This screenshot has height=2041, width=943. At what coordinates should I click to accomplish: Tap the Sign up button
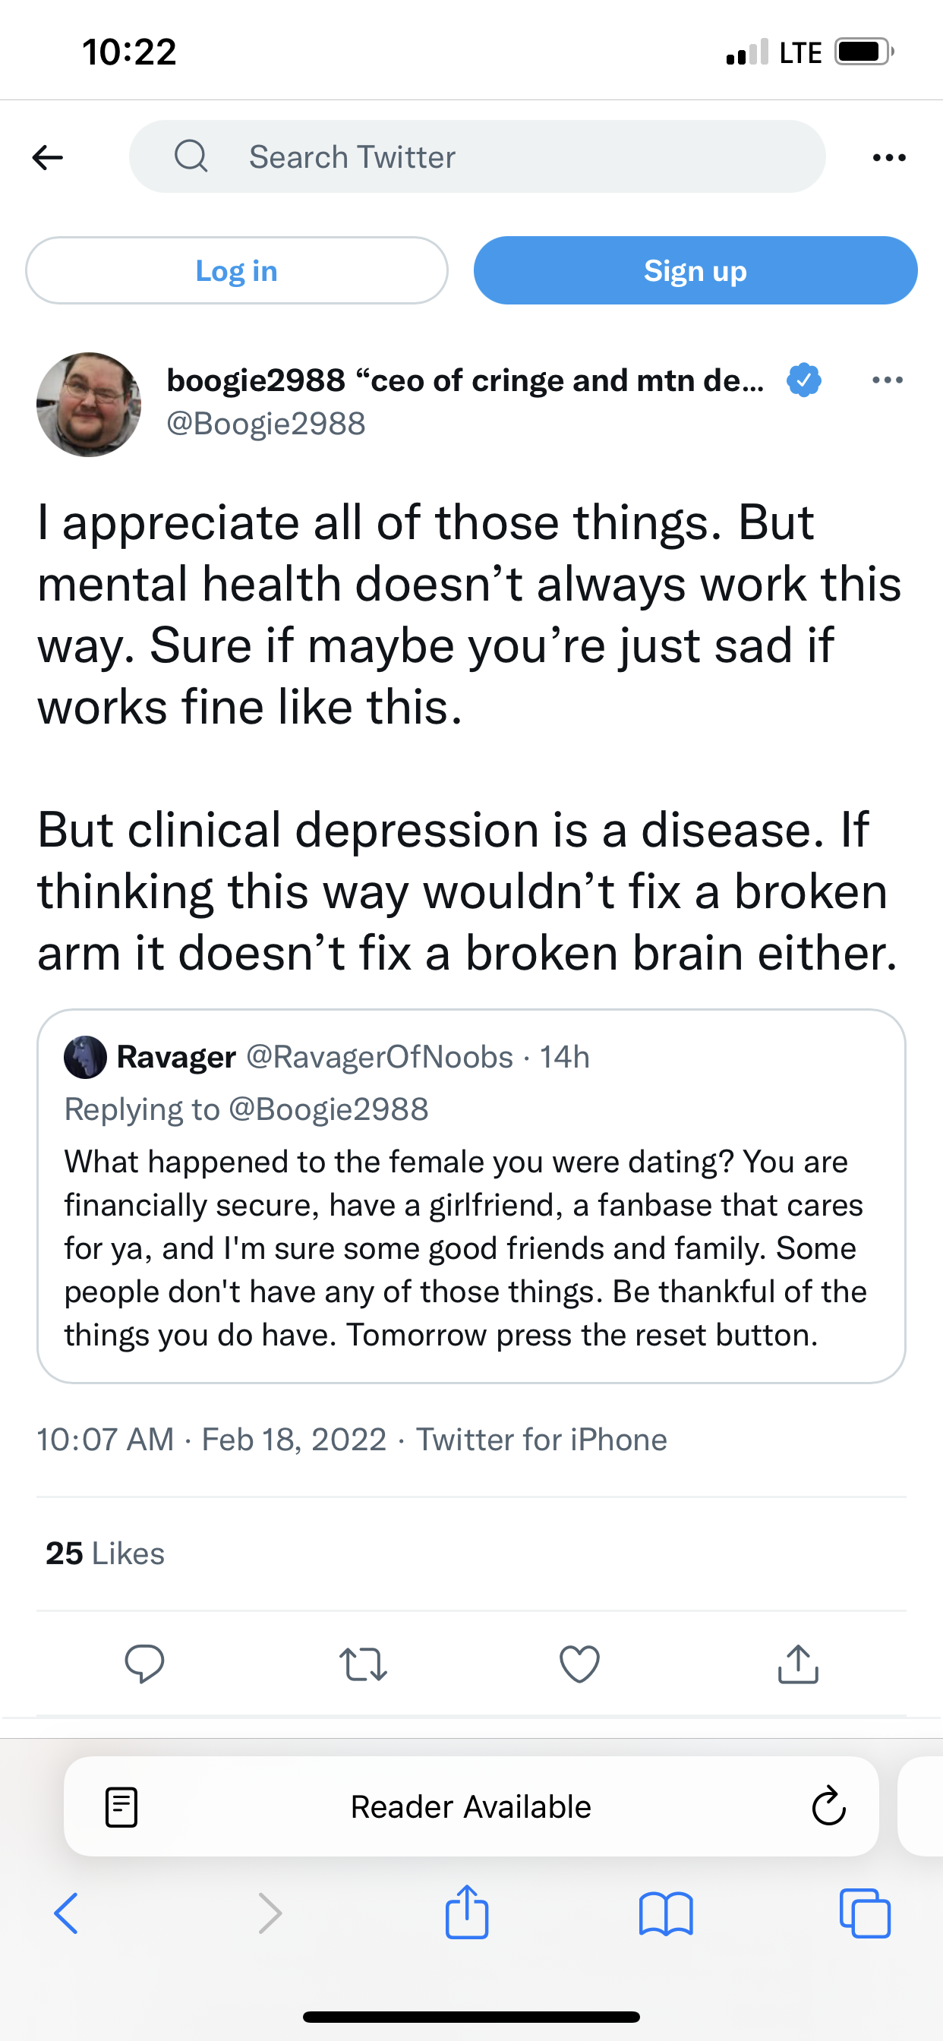pyautogui.click(x=695, y=270)
